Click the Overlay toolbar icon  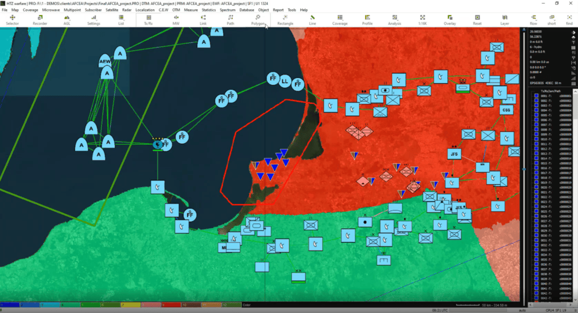450,20
